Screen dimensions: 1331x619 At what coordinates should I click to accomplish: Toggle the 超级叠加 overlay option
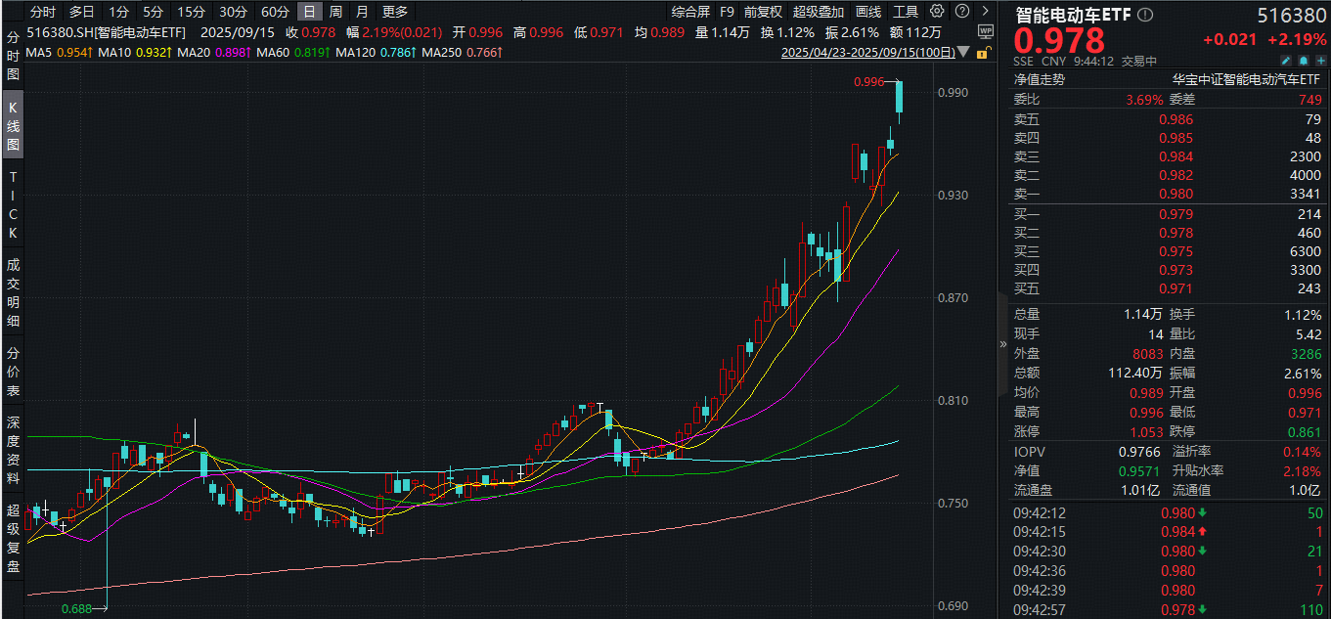point(818,12)
